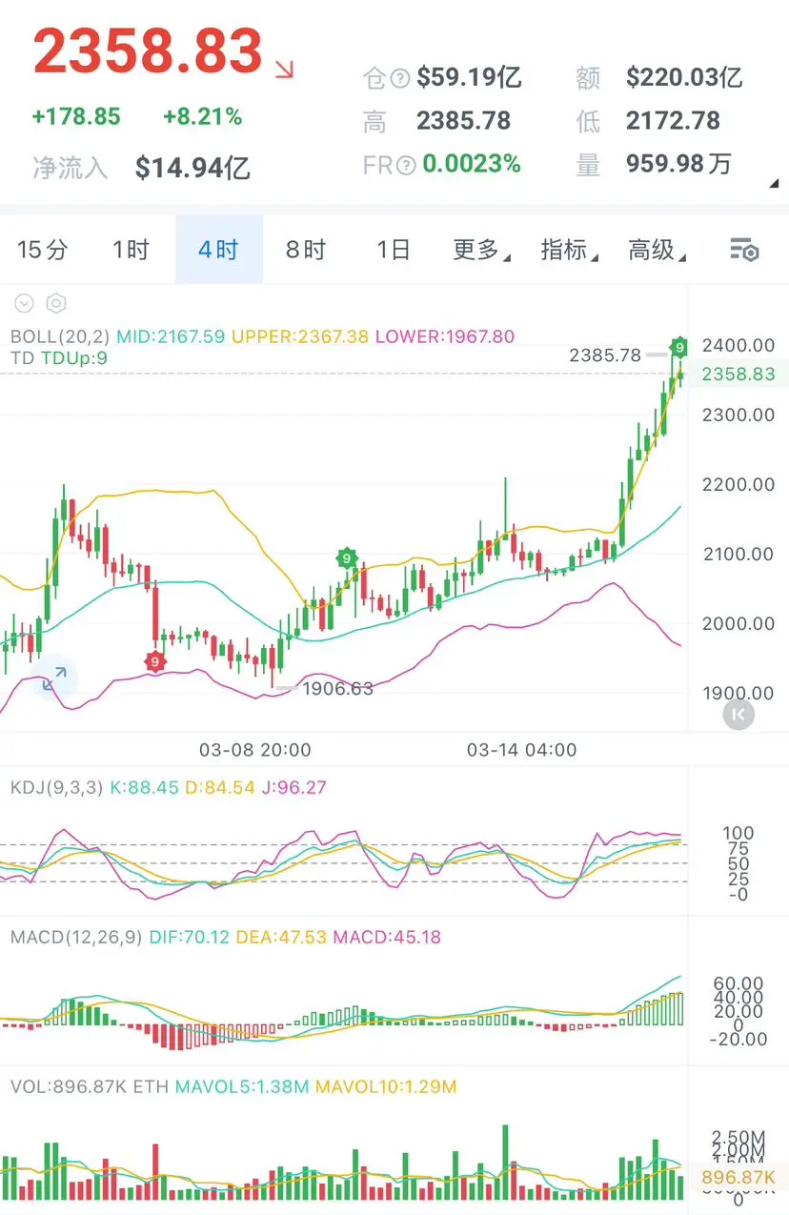The height and width of the screenshot is (1215, 789).
Task: Tap the MAVOL10:1.29M value
Action: click(x=386, y=1086)
